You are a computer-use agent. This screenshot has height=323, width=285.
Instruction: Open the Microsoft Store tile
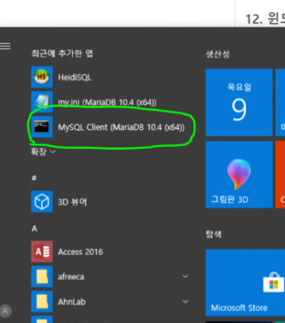click(246, 282)
